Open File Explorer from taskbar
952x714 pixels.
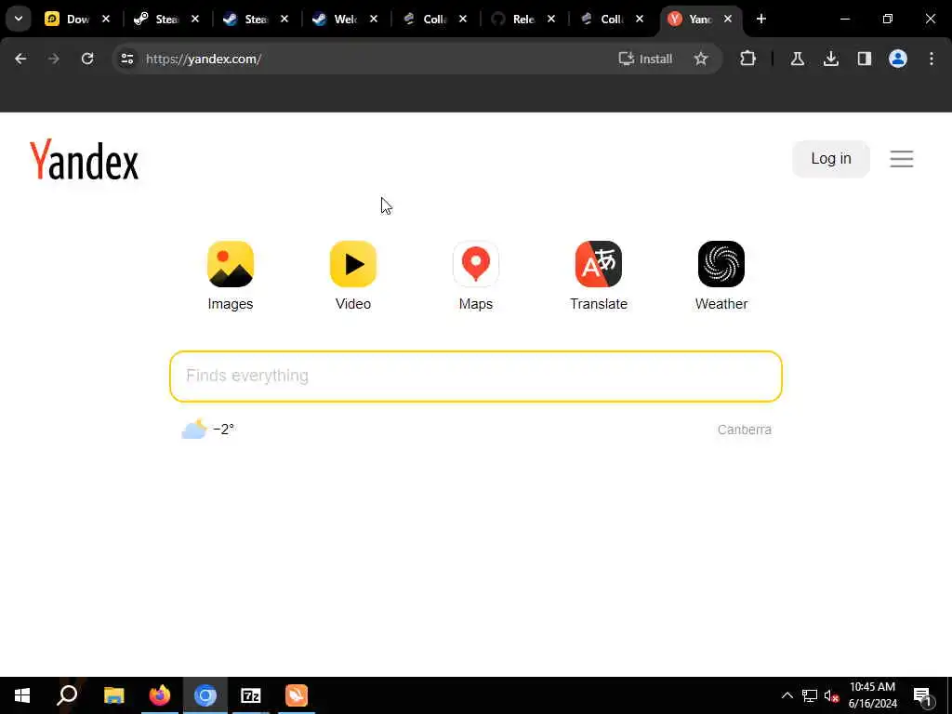point(113,695)
